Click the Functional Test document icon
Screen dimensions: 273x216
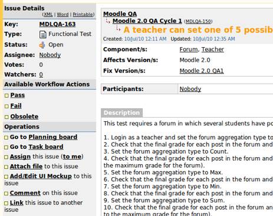pos(43,35)
